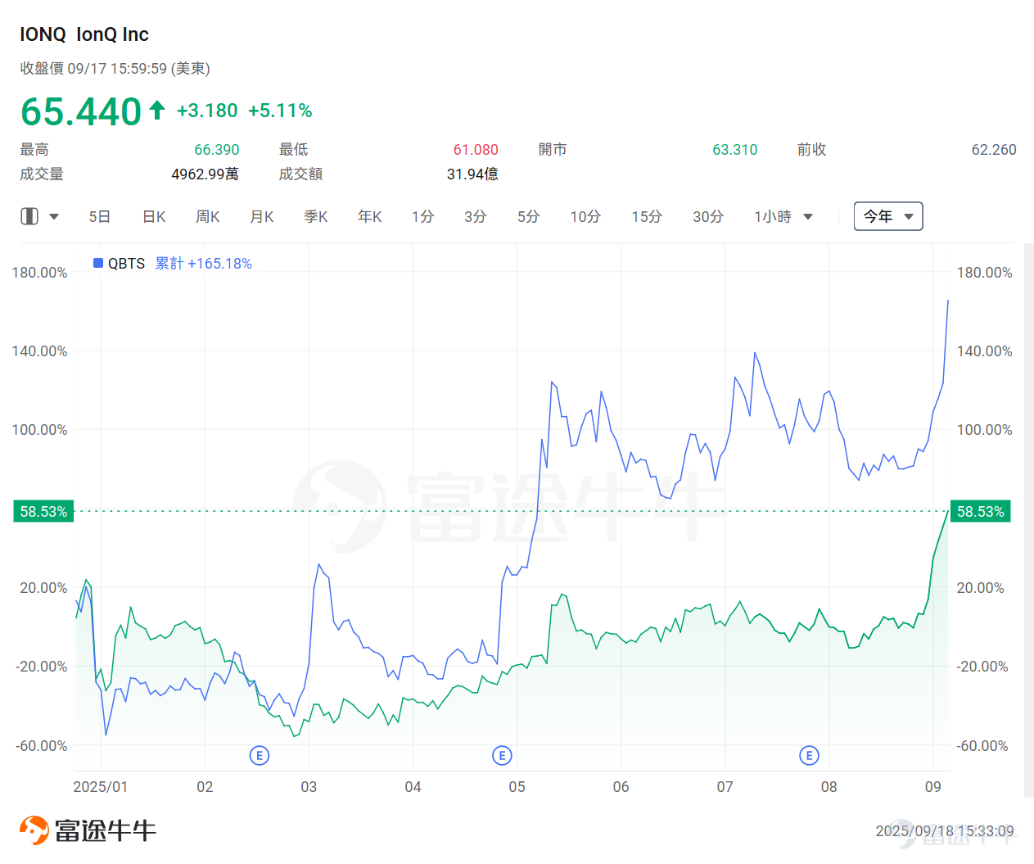
Task: Select the 周K timeframe
Action: coord(208,216)
